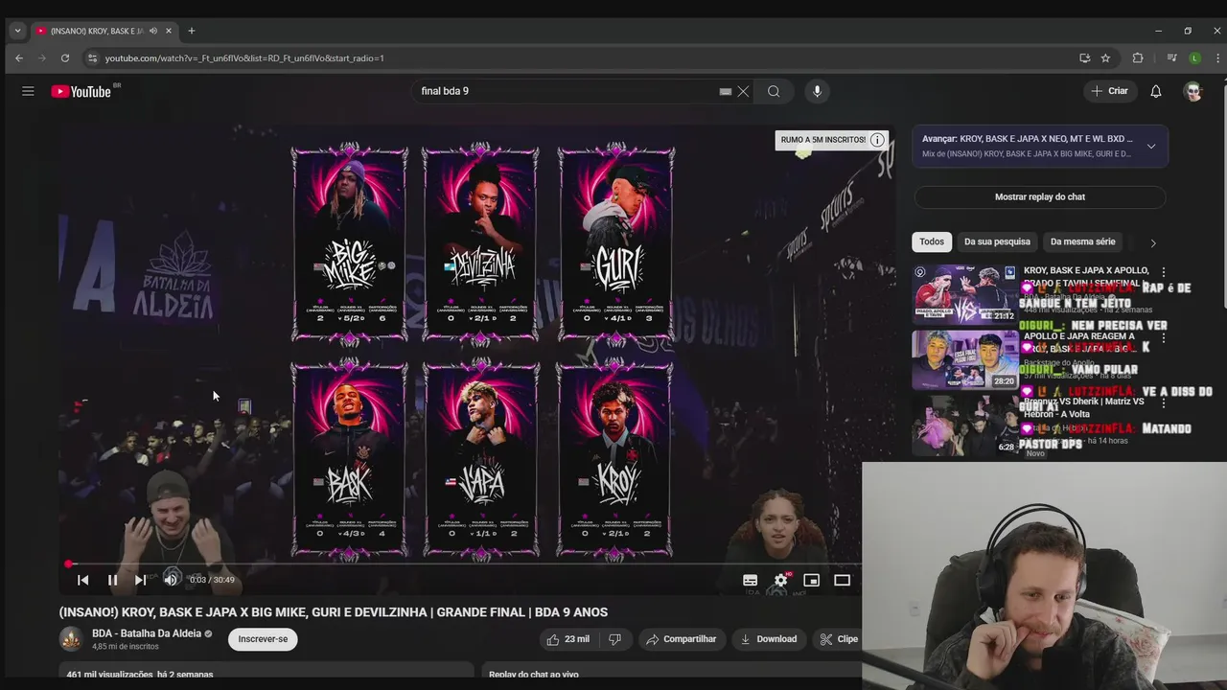The width and height of the screenshot is (1227, 690).
Task: Open the YouTube account avatar menu
Action: (1192, 91)
